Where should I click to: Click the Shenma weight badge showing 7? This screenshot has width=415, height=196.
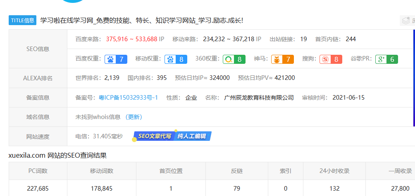coord(282,59)
